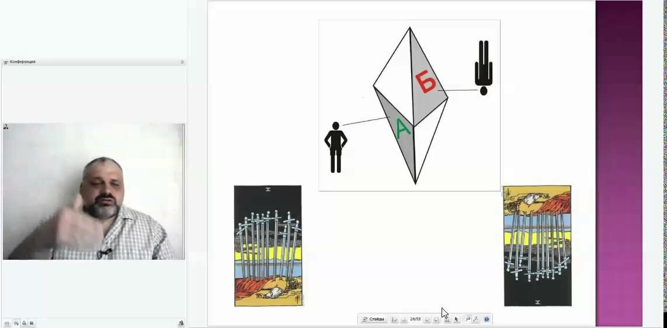
Task: Click the green letter А on the diagram
Action: (x=402, y=129)
